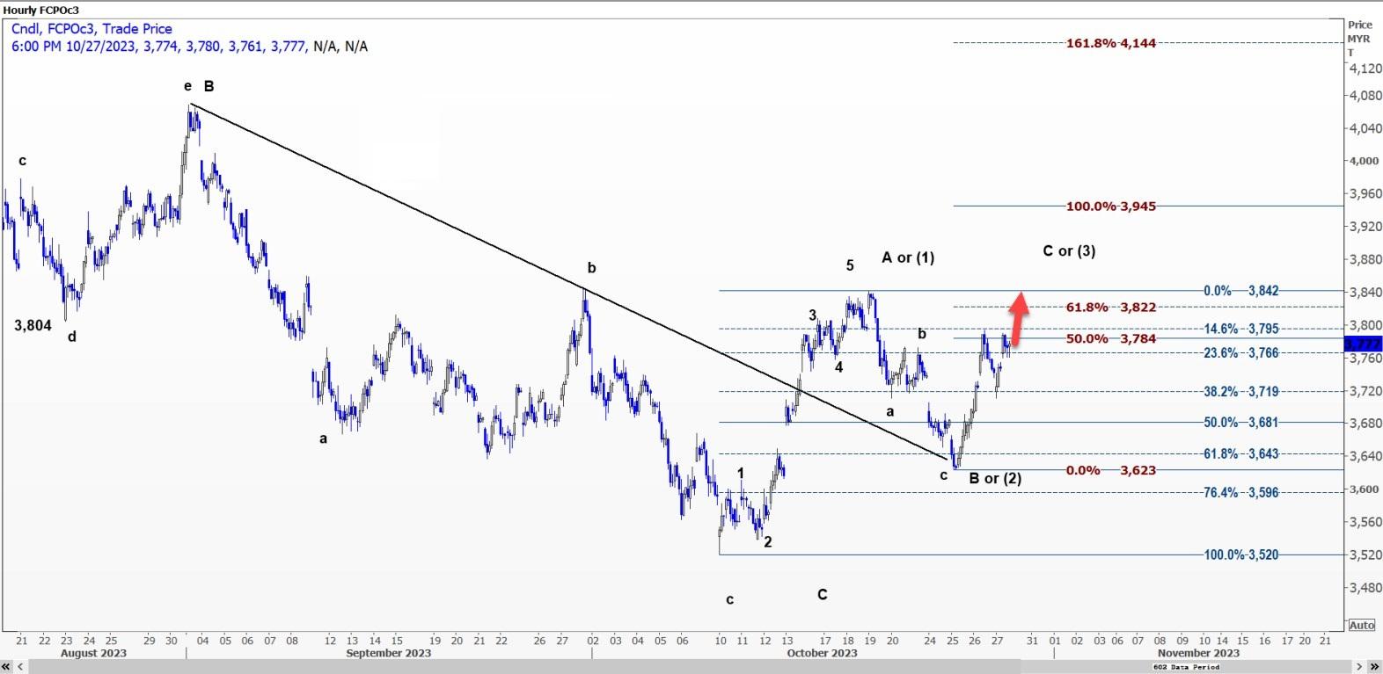Select the 76.4% 3,596 retracement label

point(1241,493)
